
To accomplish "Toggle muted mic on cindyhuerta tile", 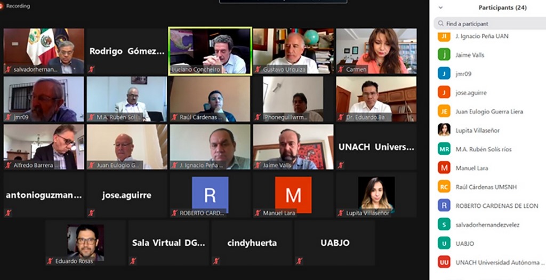I will click(x=216, y=260).
